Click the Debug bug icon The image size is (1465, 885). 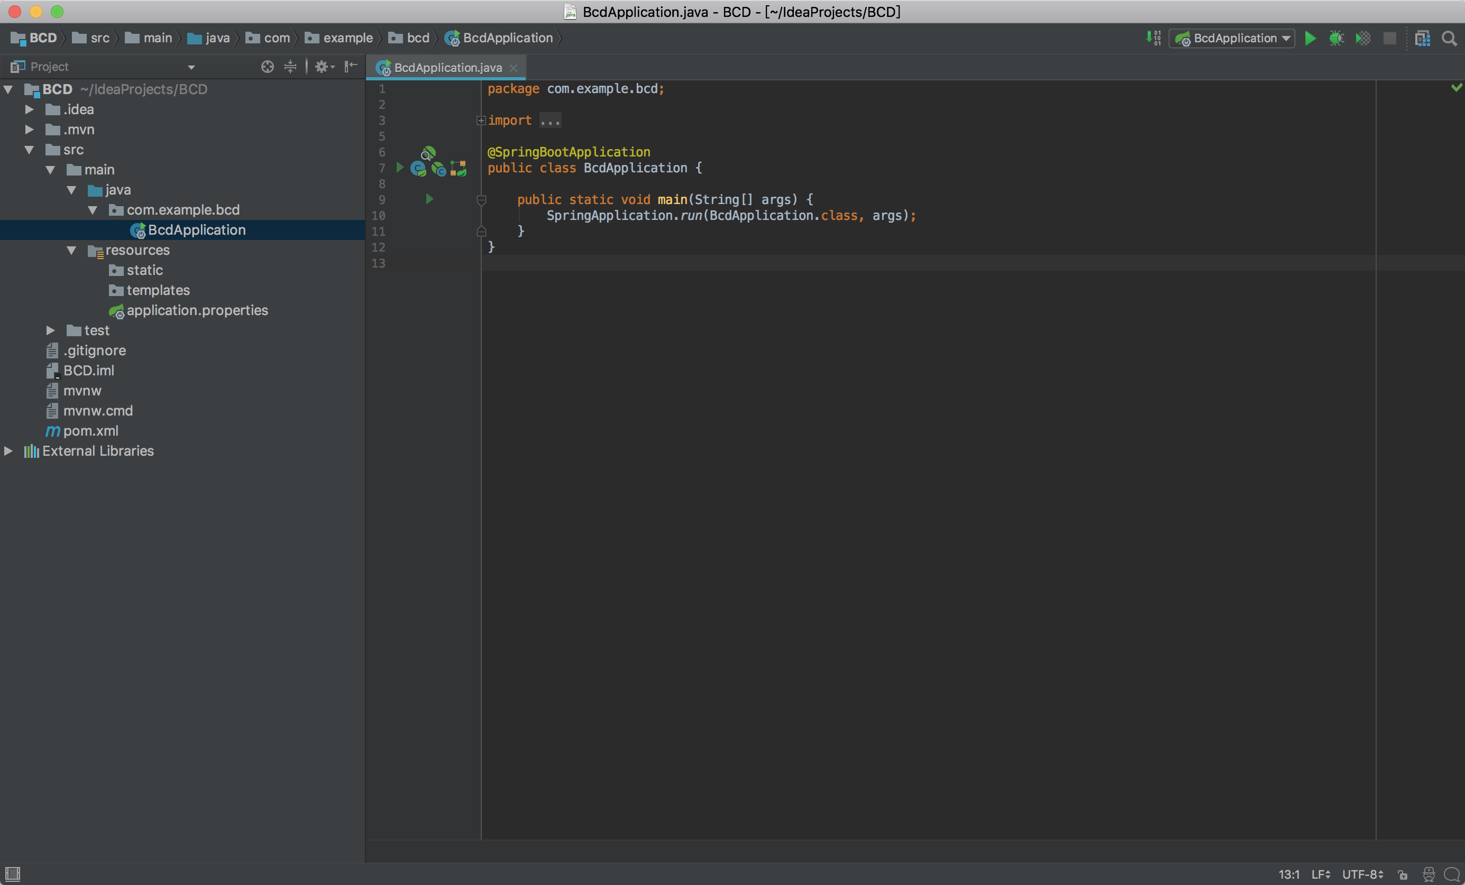coord(1336,39)
